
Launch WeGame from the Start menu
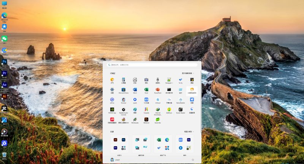146,120
